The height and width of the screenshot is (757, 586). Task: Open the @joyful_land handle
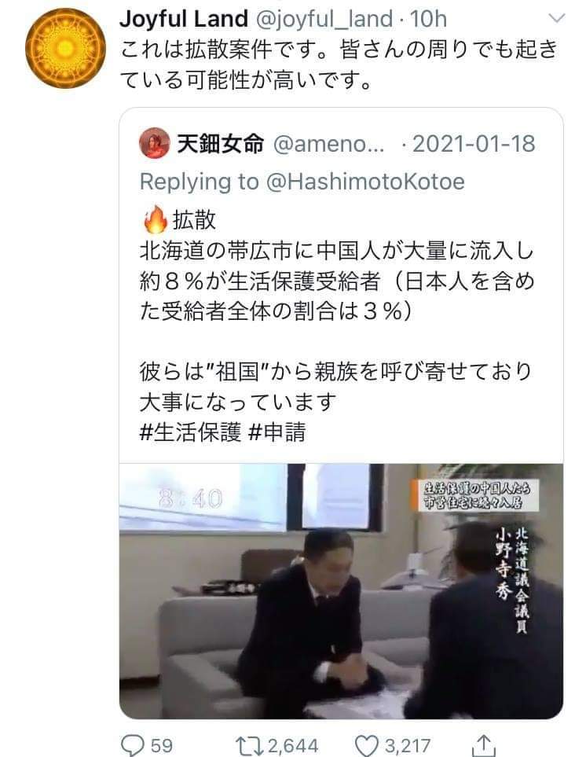pos(324,20)
